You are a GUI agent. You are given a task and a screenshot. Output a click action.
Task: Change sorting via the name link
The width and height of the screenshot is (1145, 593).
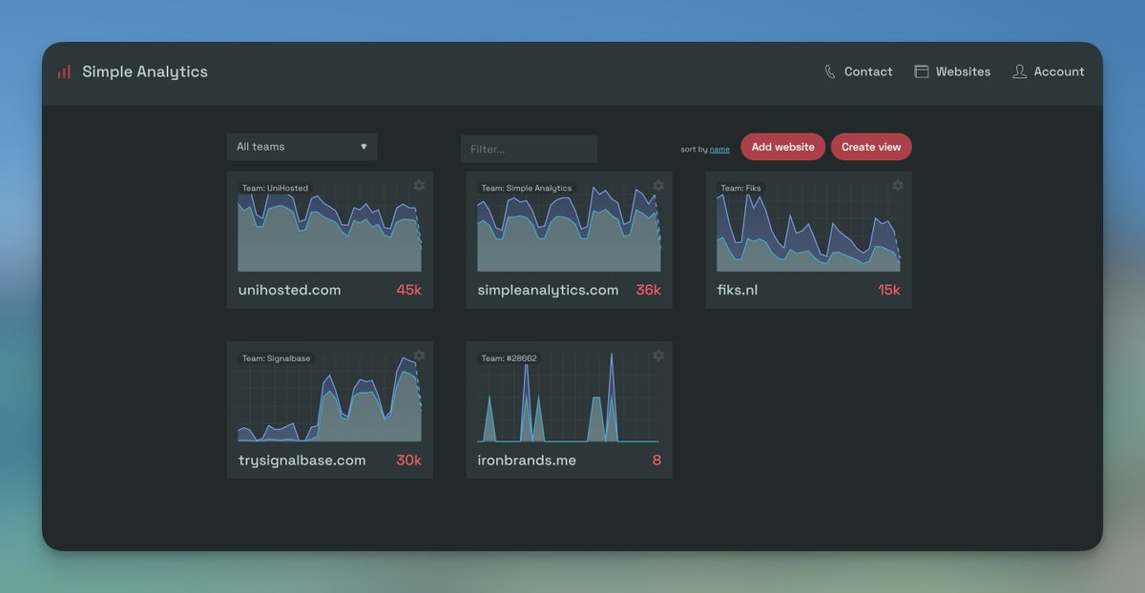pos(719,150)
